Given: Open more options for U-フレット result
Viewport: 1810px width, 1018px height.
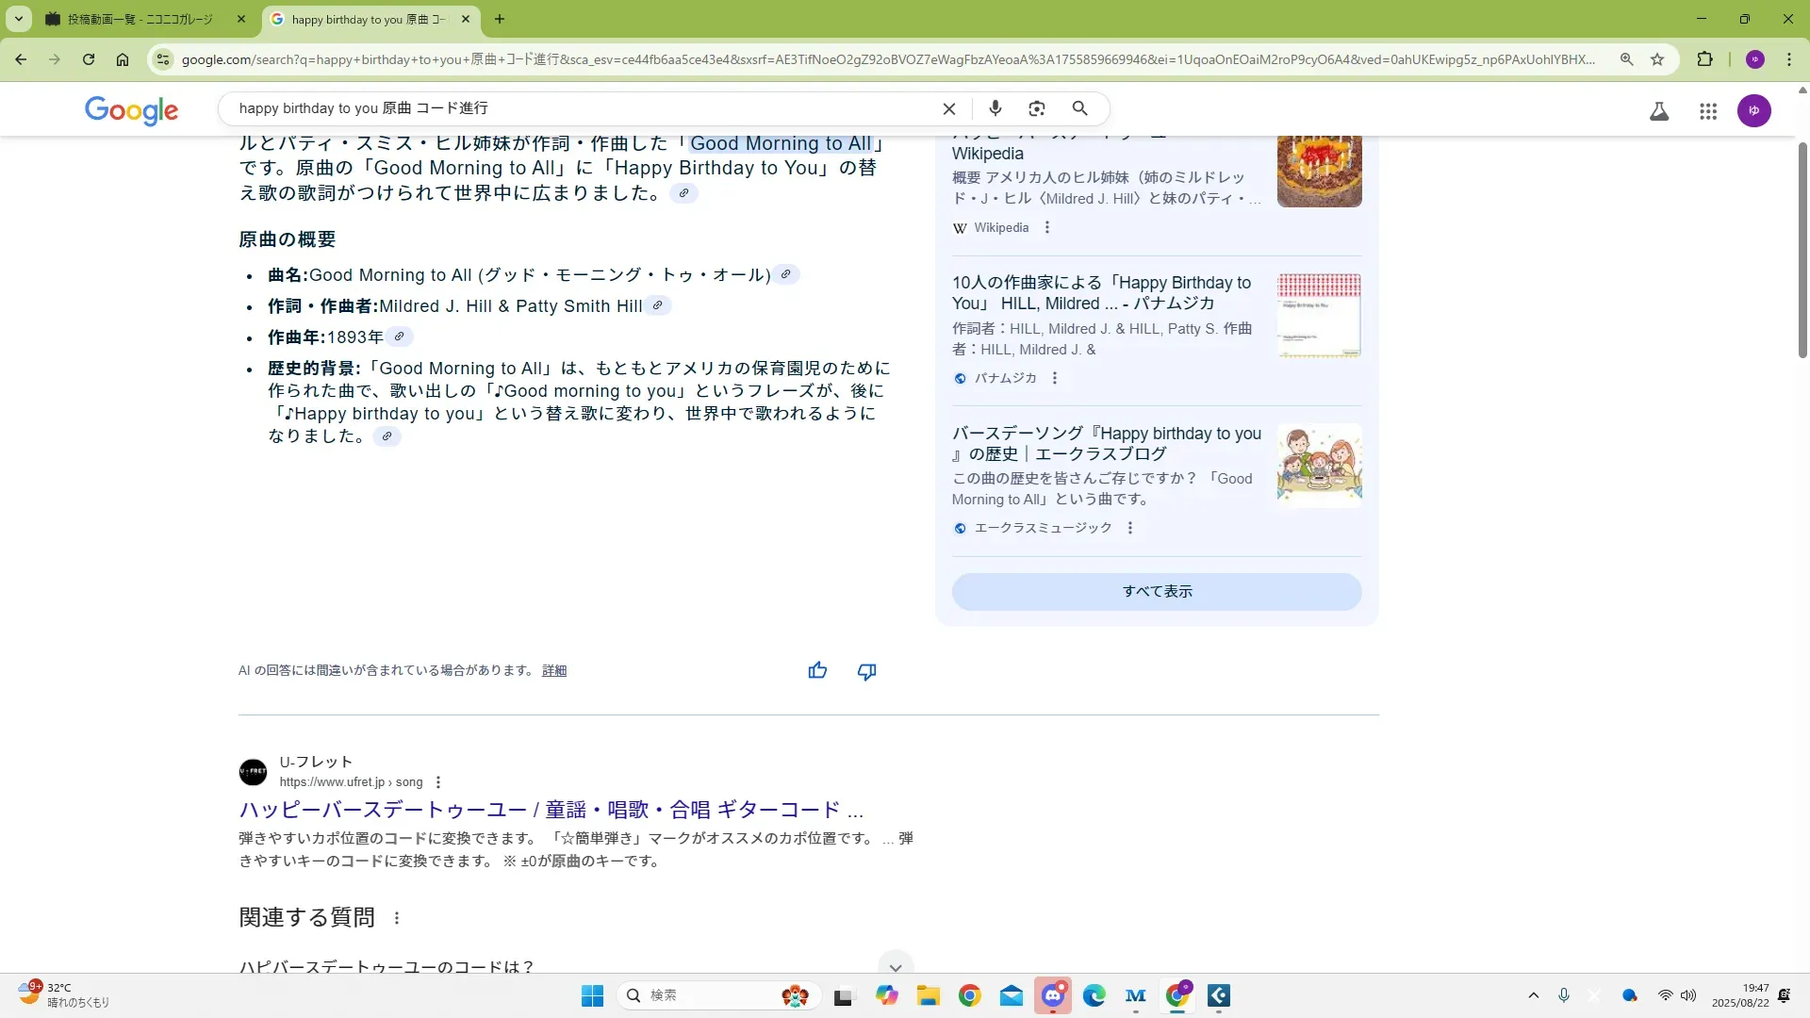Looking at the screenshot, I should coord(438,782).
